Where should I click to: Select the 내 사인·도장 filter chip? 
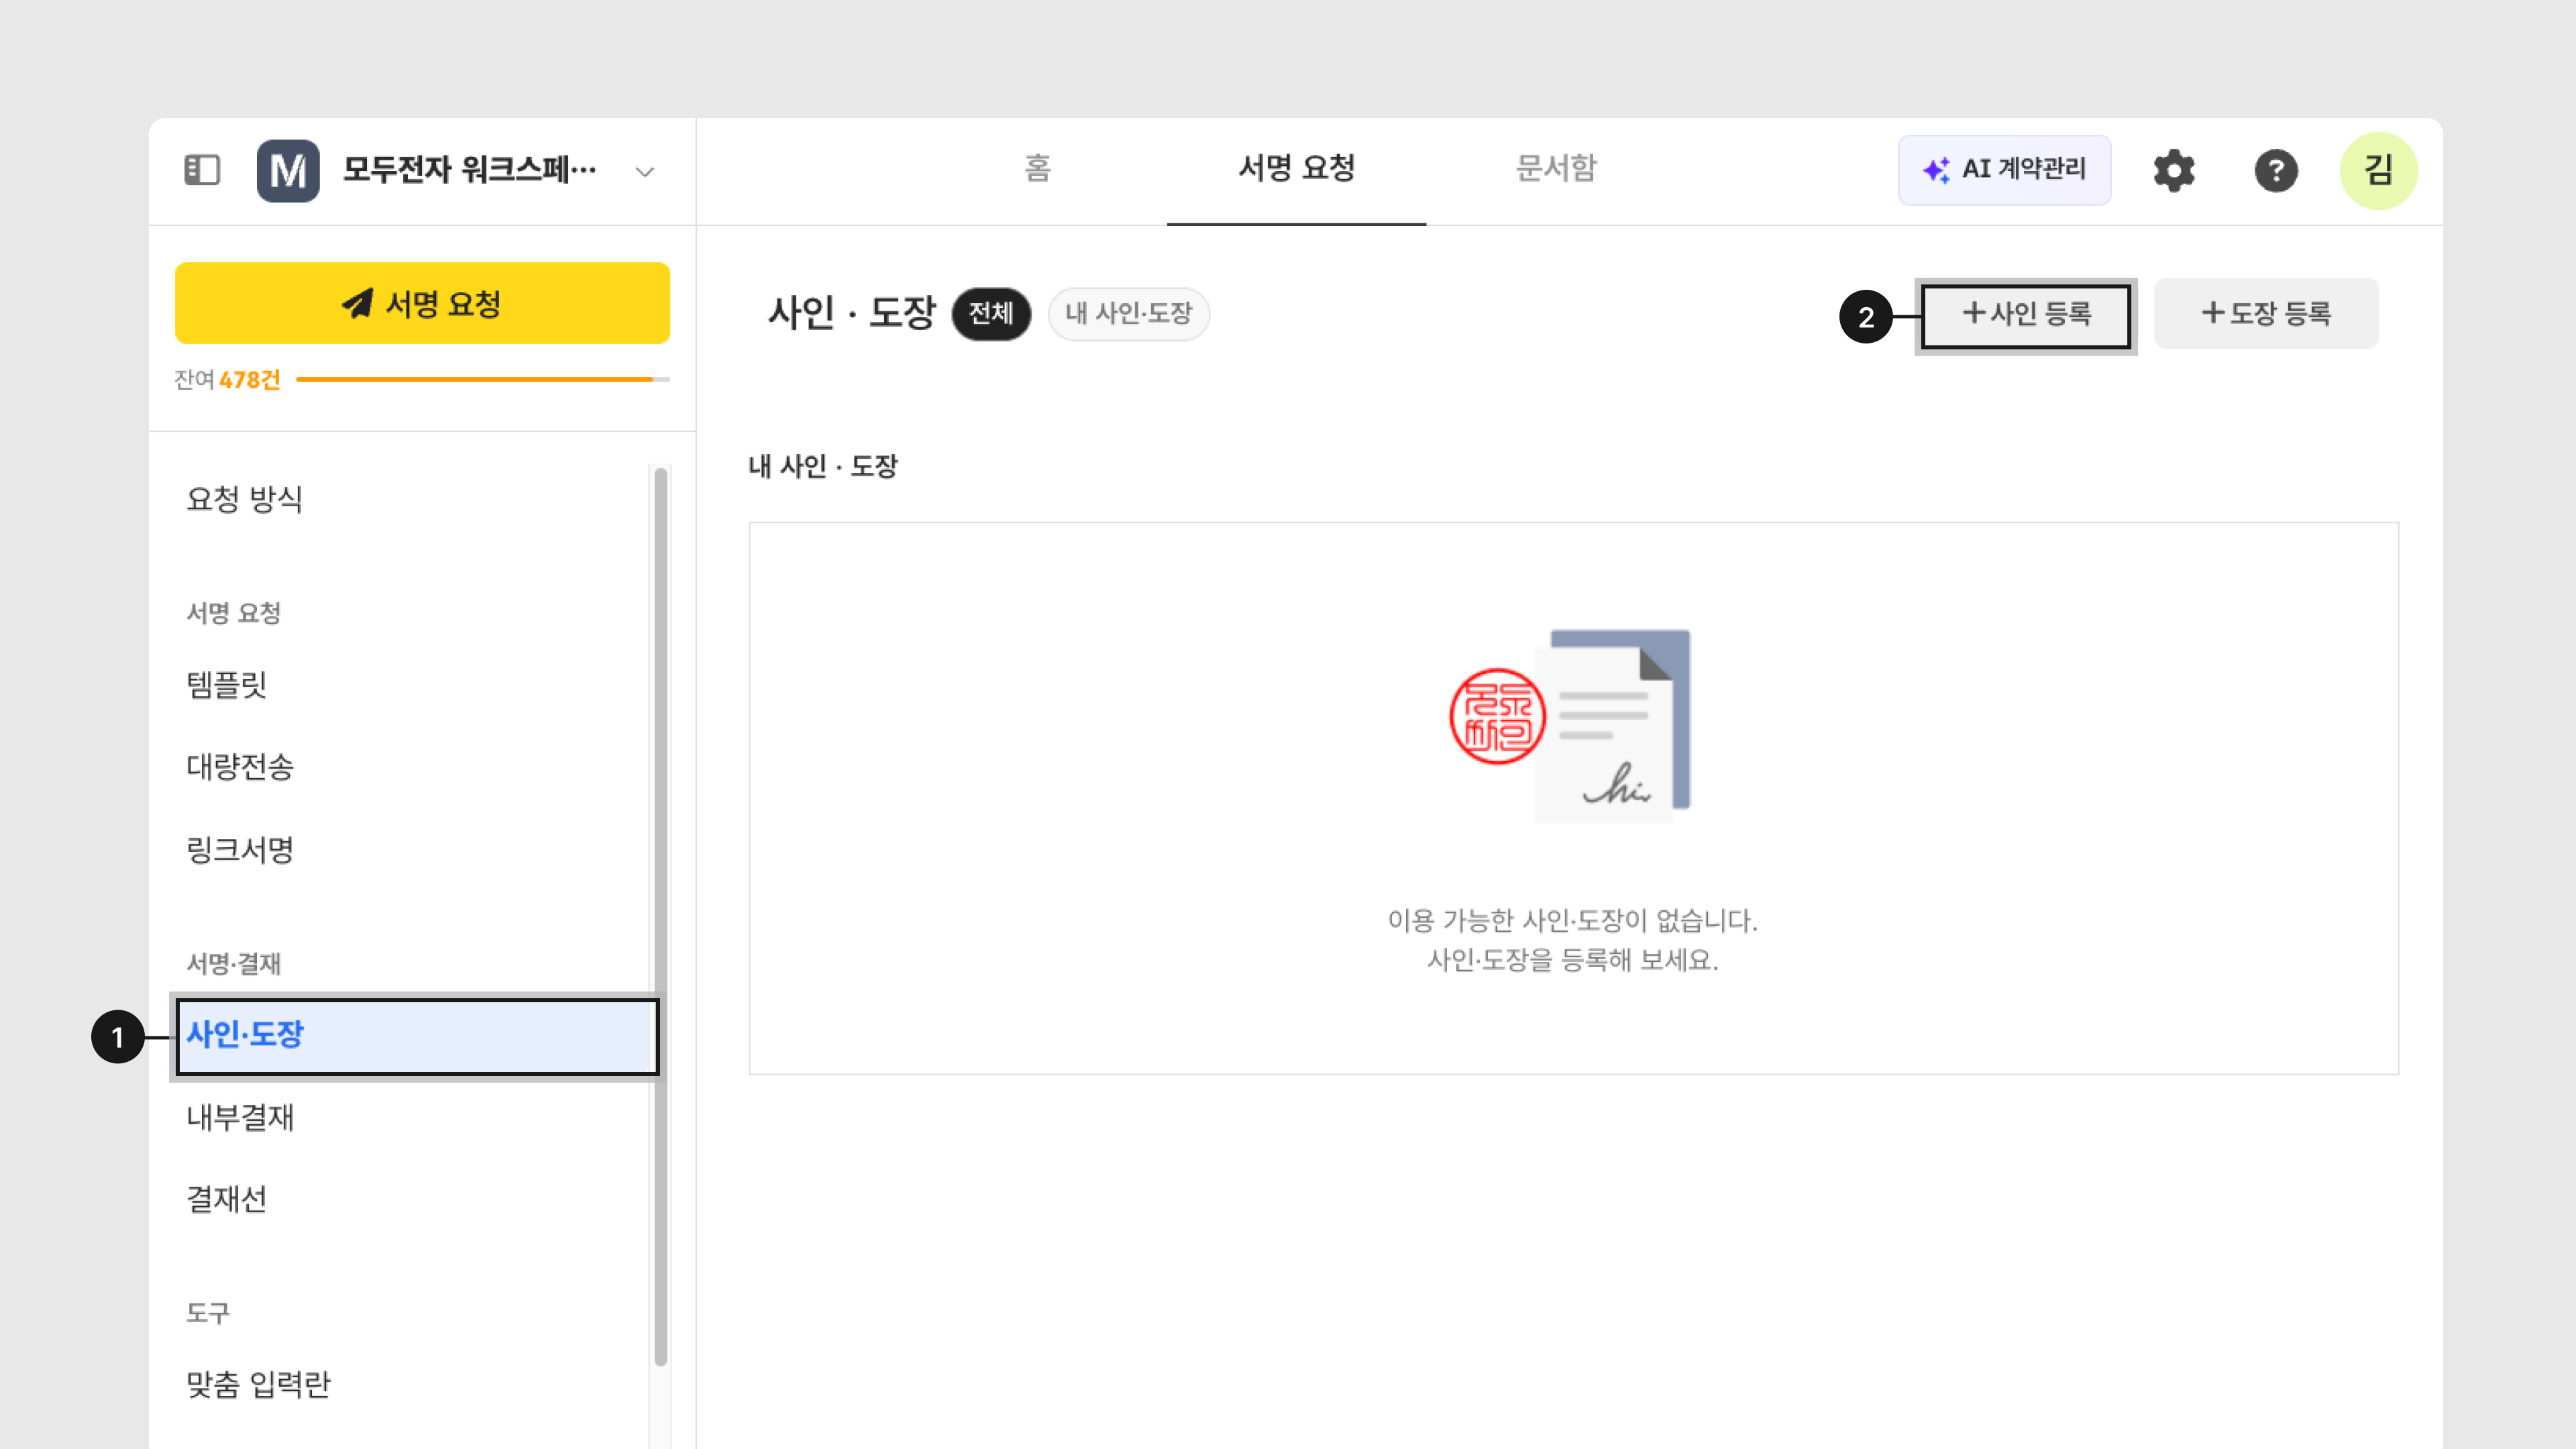pyautogui.click(x=1128, y=314)
